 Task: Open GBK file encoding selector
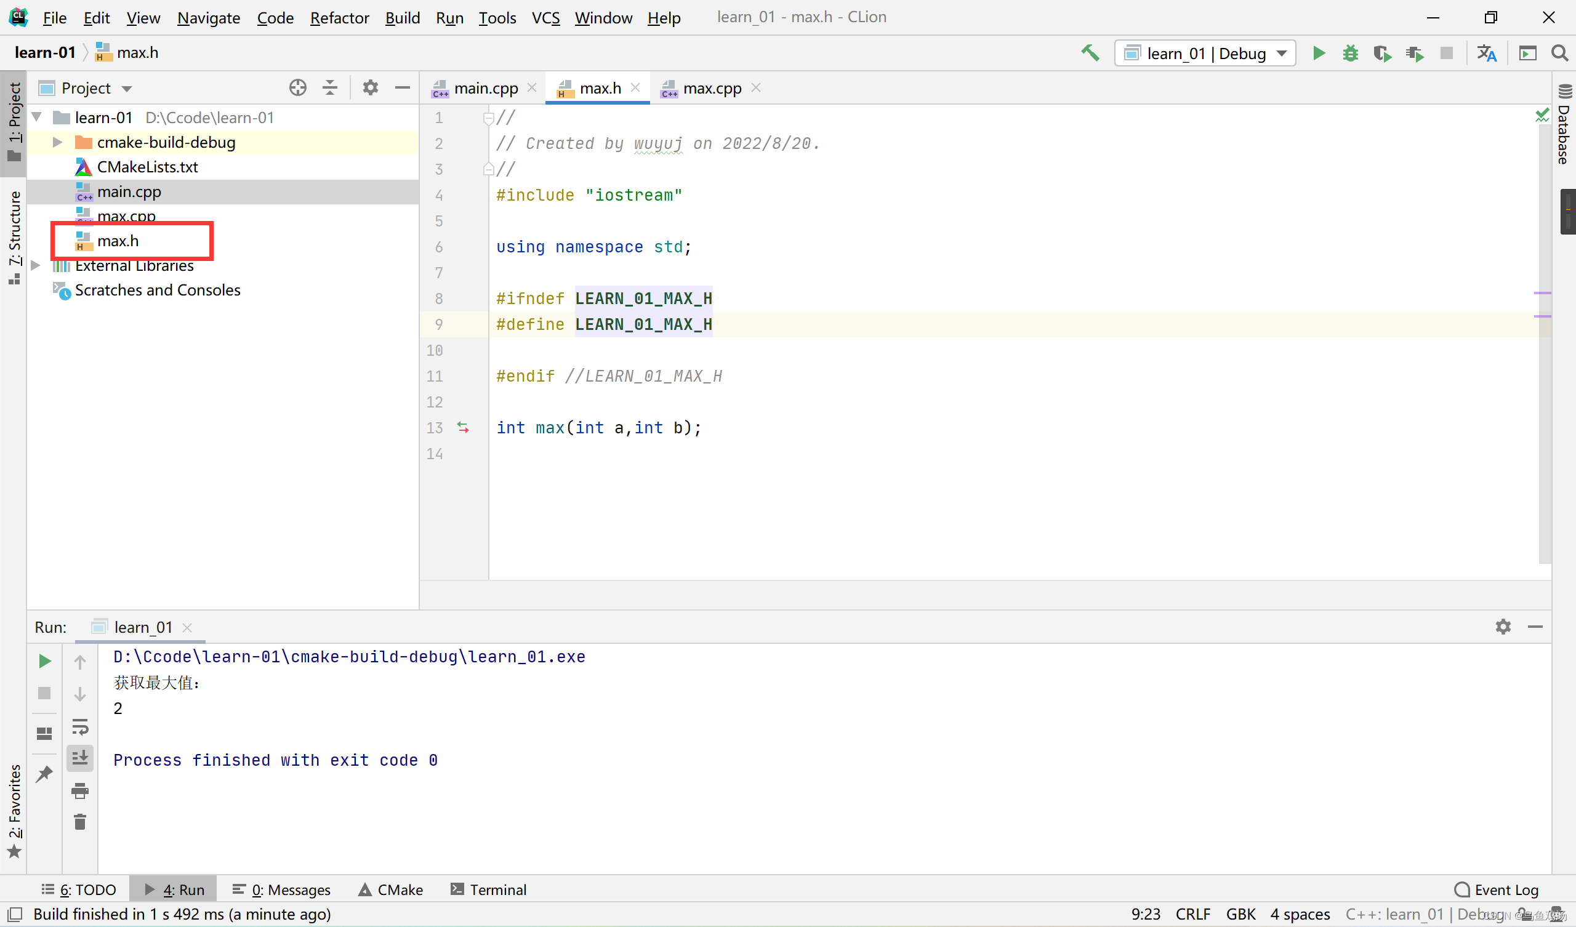[1240, 914]
